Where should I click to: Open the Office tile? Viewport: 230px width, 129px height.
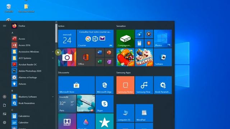(x=86, y=57)
